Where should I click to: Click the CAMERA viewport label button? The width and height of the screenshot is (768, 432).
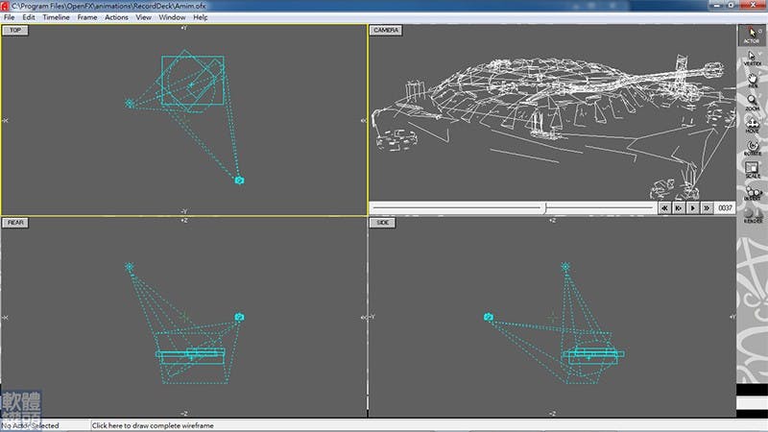pyautogui.click(x=386, y=31)
